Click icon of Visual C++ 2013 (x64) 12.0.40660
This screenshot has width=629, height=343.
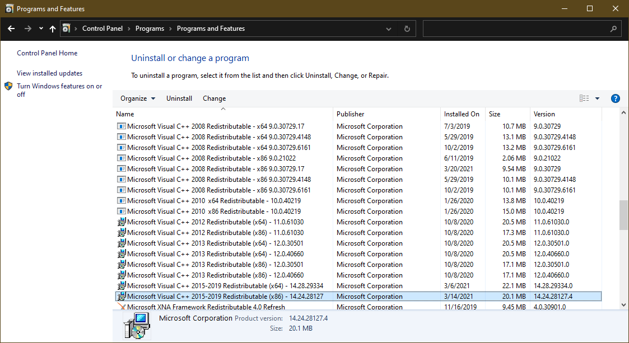coord(121,253)
